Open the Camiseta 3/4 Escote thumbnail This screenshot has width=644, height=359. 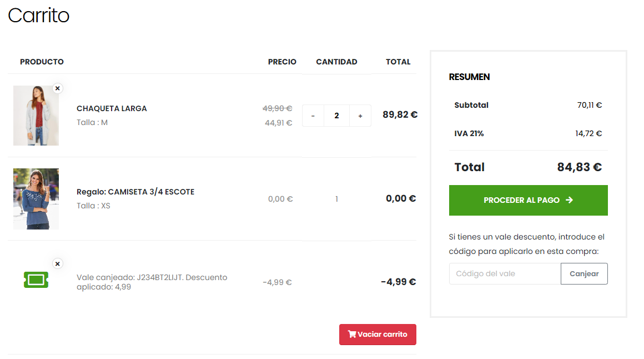tap(36, 199)
